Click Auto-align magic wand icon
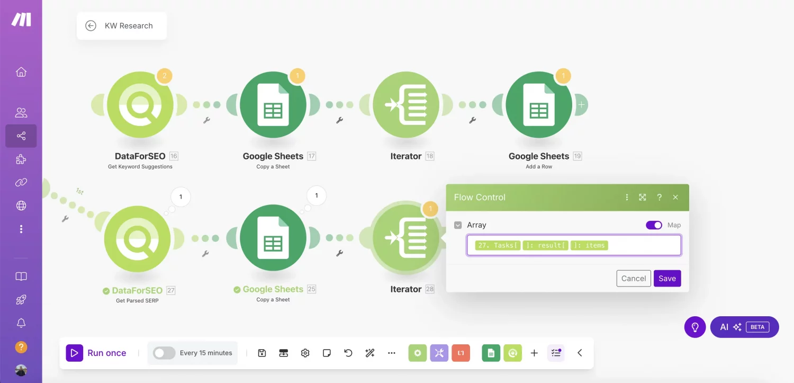 tap(369, 353)
